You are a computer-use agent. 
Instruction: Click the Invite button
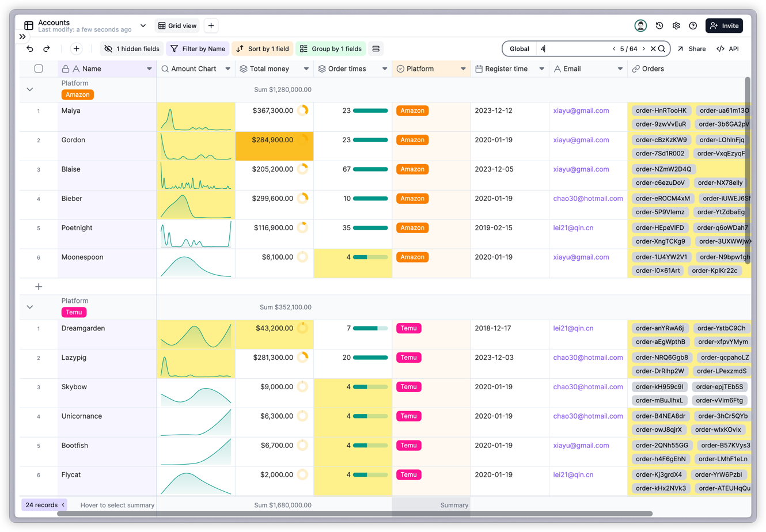point(724,25)
